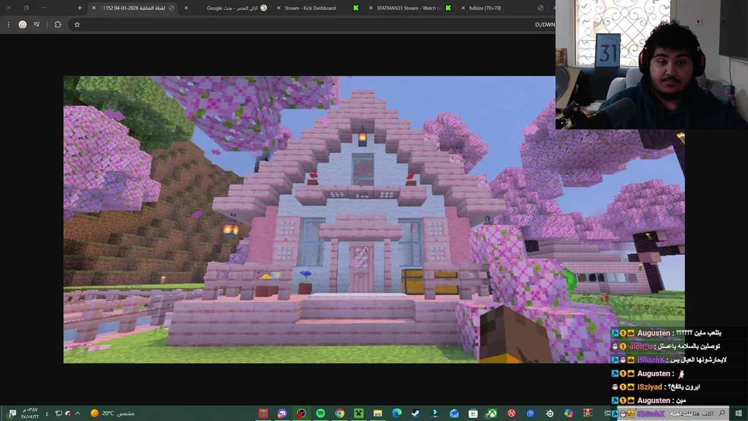Open WinRAR from the taskbar

[x=588, y=413]
